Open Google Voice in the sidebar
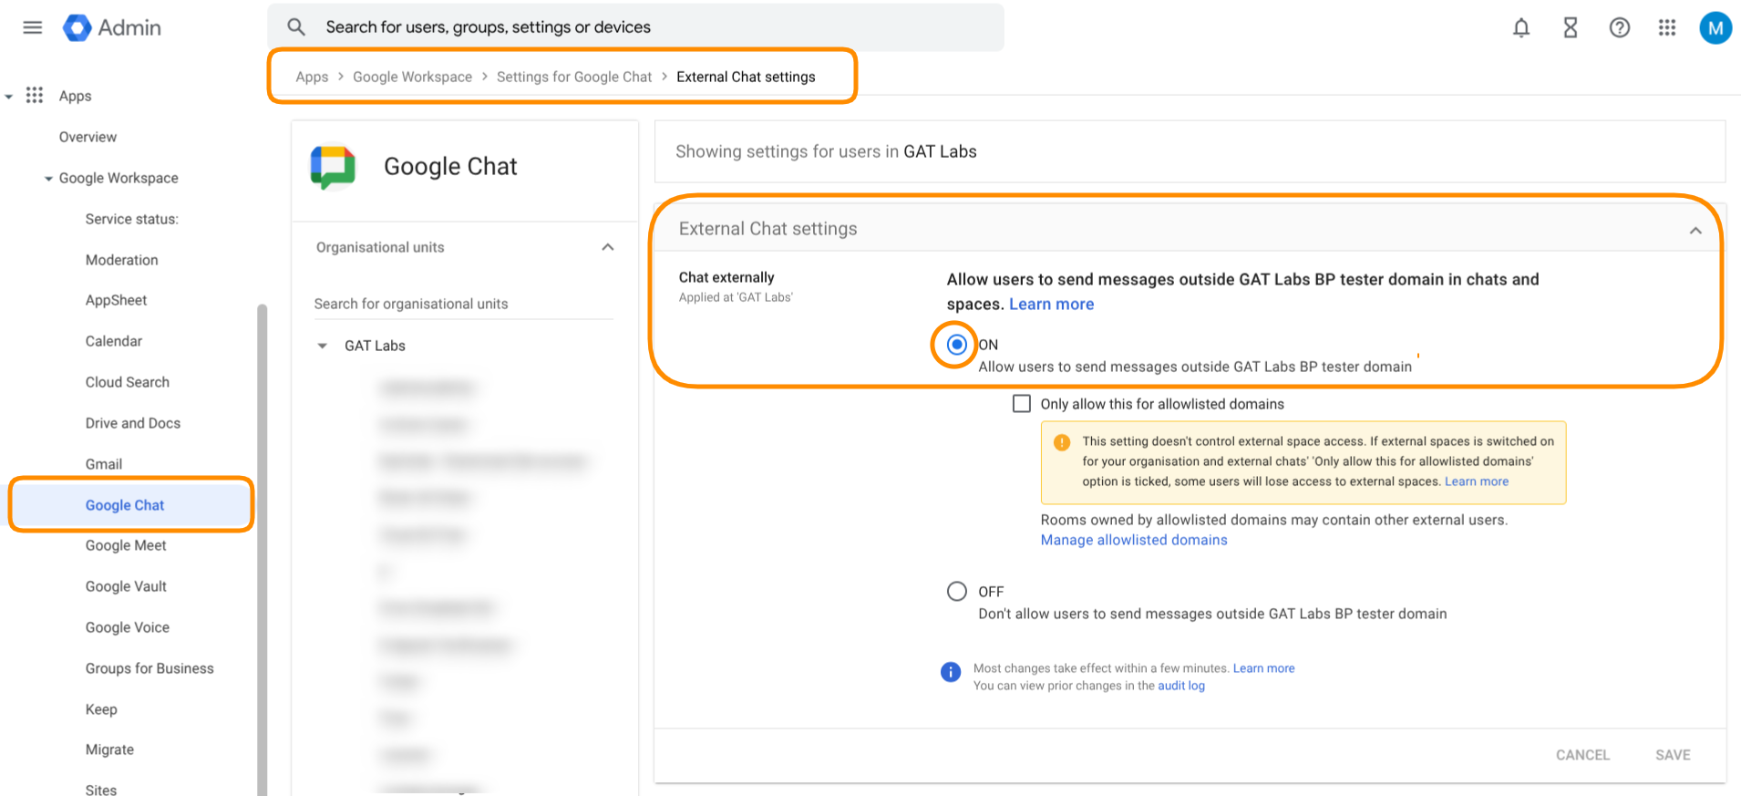This screenshot has height=796, width=1741. click(128, 627)
